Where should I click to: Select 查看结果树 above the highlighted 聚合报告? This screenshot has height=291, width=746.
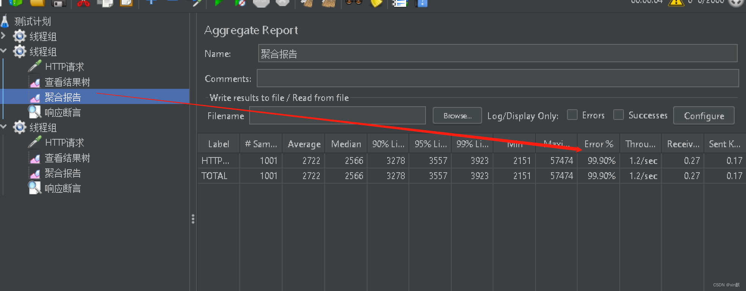click(x=68, y=82)
